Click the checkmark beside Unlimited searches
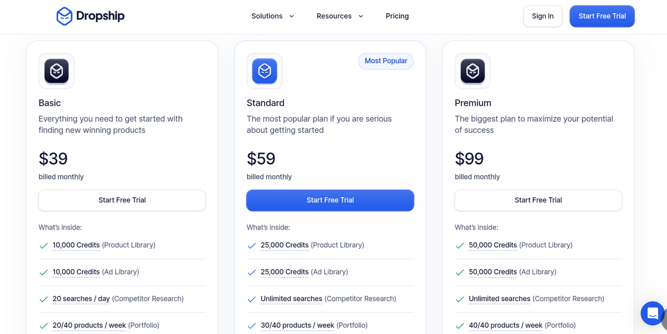This screenshot has height=334, width=667. 252,298
